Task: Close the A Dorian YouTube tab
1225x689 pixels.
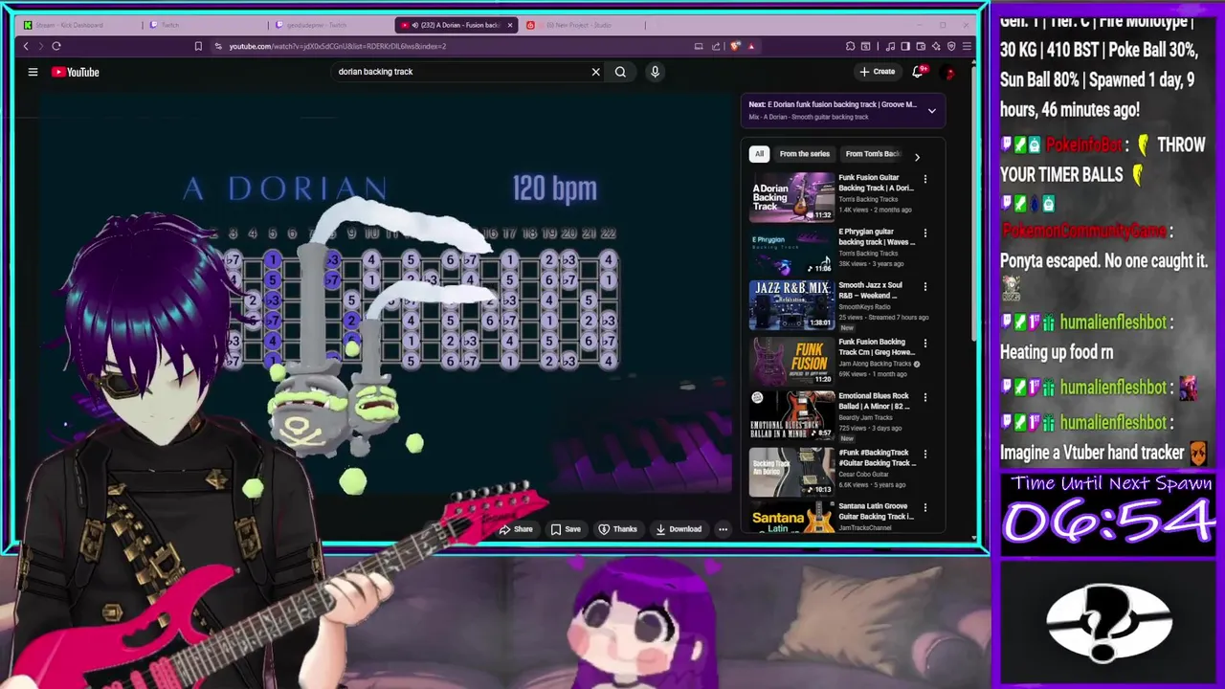Action: click(x=510, y=25)
